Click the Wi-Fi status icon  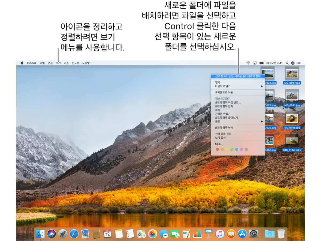(x=248, y=63)
